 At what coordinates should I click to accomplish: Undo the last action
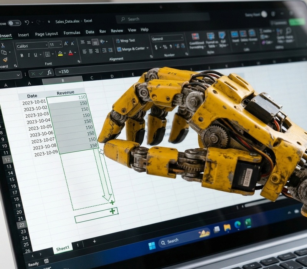[27, 23]
